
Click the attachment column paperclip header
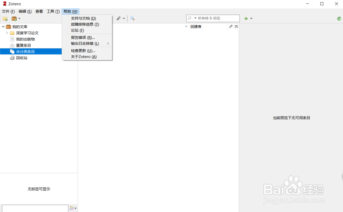coord(230,26)
